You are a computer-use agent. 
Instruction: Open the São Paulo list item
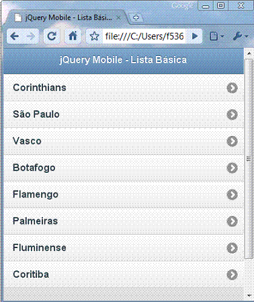(x=124, y=114)
